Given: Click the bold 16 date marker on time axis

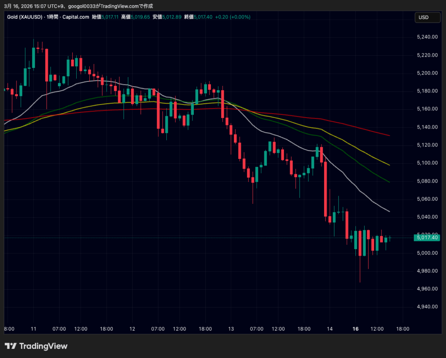Looking at the screenshot, I should tap(355, 329).
